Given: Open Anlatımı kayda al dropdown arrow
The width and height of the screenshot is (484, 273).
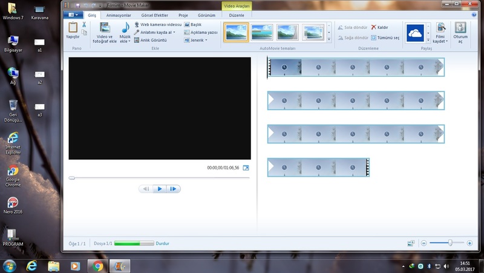Looking at the screenshot, I should pos(174,32).
